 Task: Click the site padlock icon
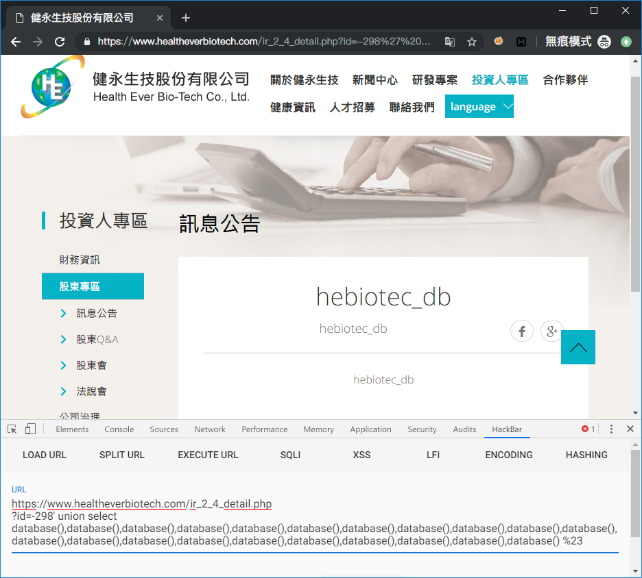pyautogui.click(x=87, y=42)
